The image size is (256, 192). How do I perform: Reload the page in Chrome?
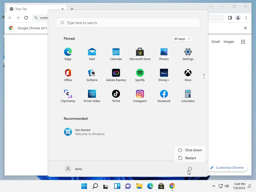[x=26, y=18]
